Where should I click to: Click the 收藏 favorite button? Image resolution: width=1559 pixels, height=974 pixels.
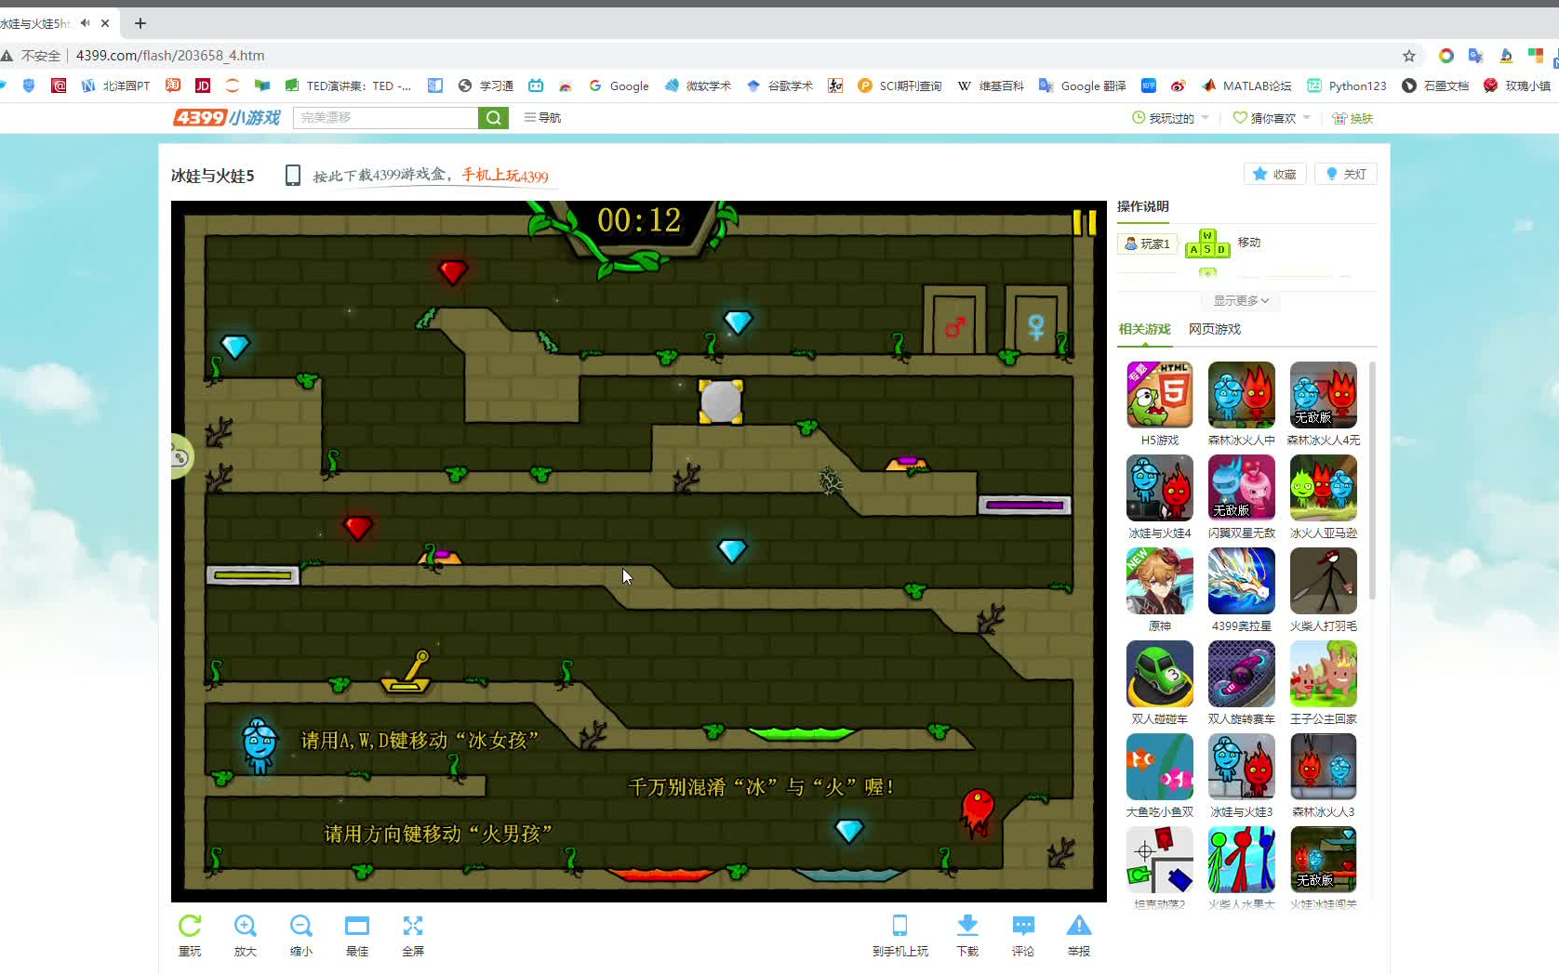(x=1275, y=174)
